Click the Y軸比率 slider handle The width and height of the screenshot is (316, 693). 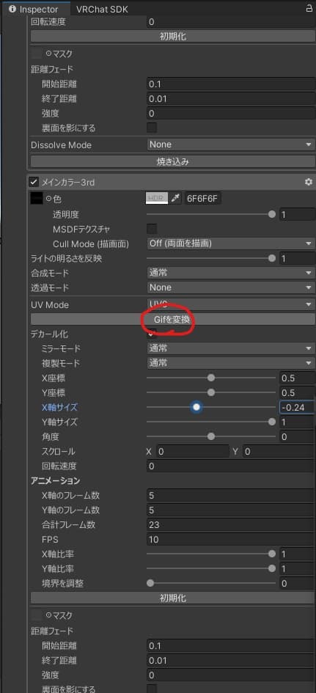point(272,568)
